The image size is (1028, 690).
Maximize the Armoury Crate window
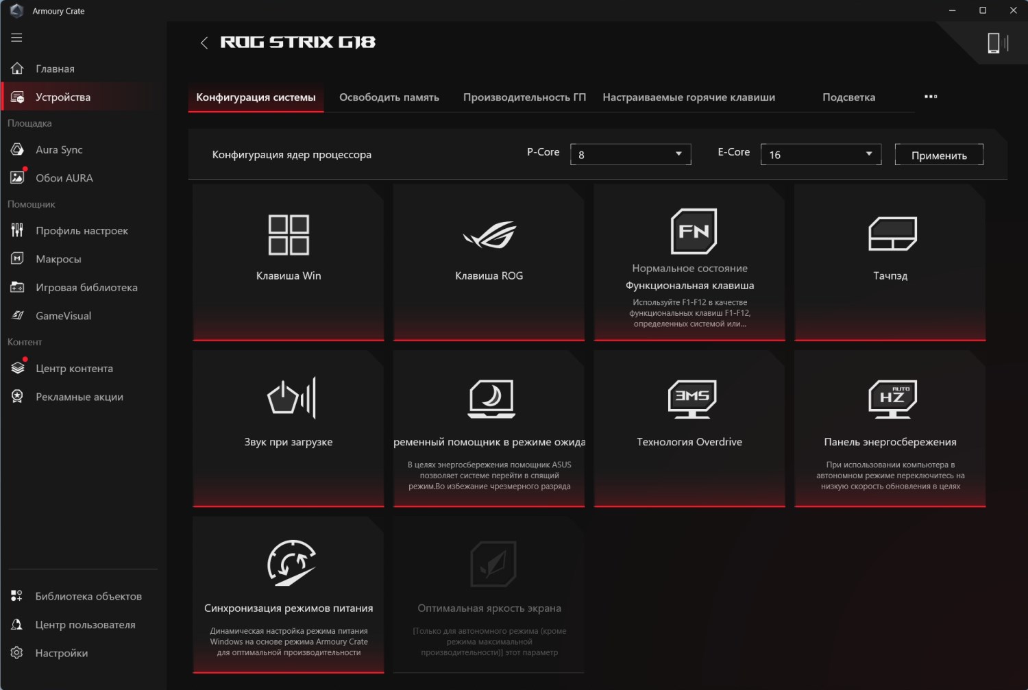pos(983,10)
